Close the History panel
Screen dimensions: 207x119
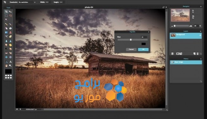pyautogui.click(x=201, y=59)
